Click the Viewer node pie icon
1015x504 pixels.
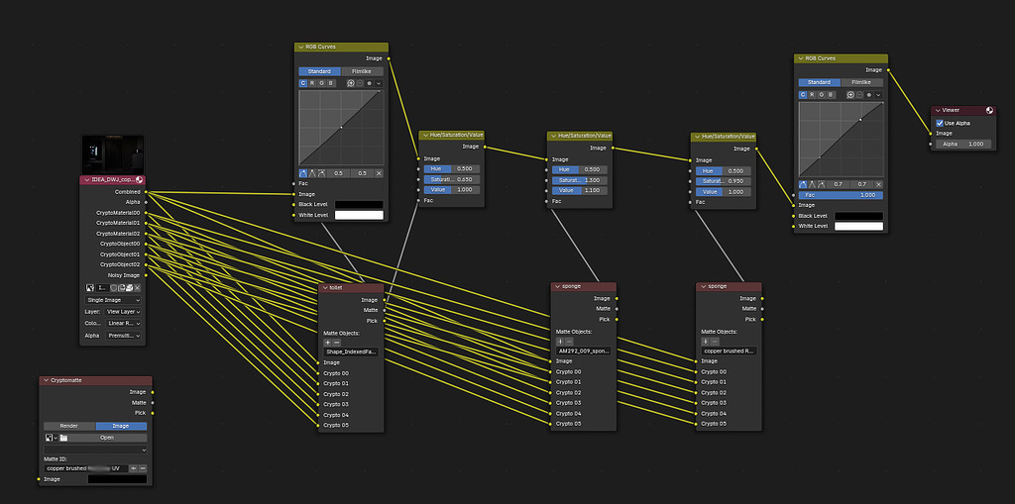(x=989, y=110)
